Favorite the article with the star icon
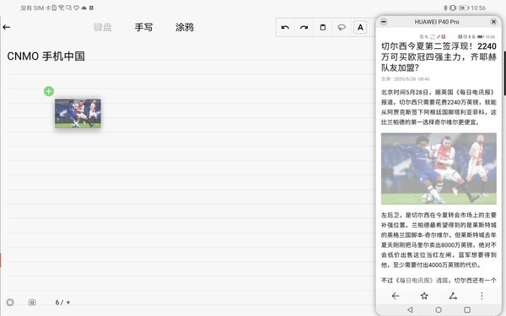Viewport: 506px width, 316px height. [x=424, y=296]
